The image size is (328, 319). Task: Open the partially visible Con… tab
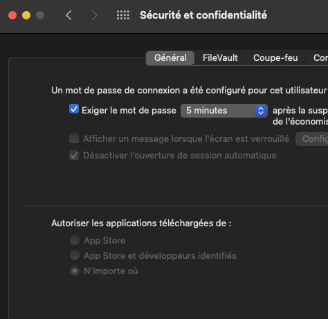tap(320, 58)
